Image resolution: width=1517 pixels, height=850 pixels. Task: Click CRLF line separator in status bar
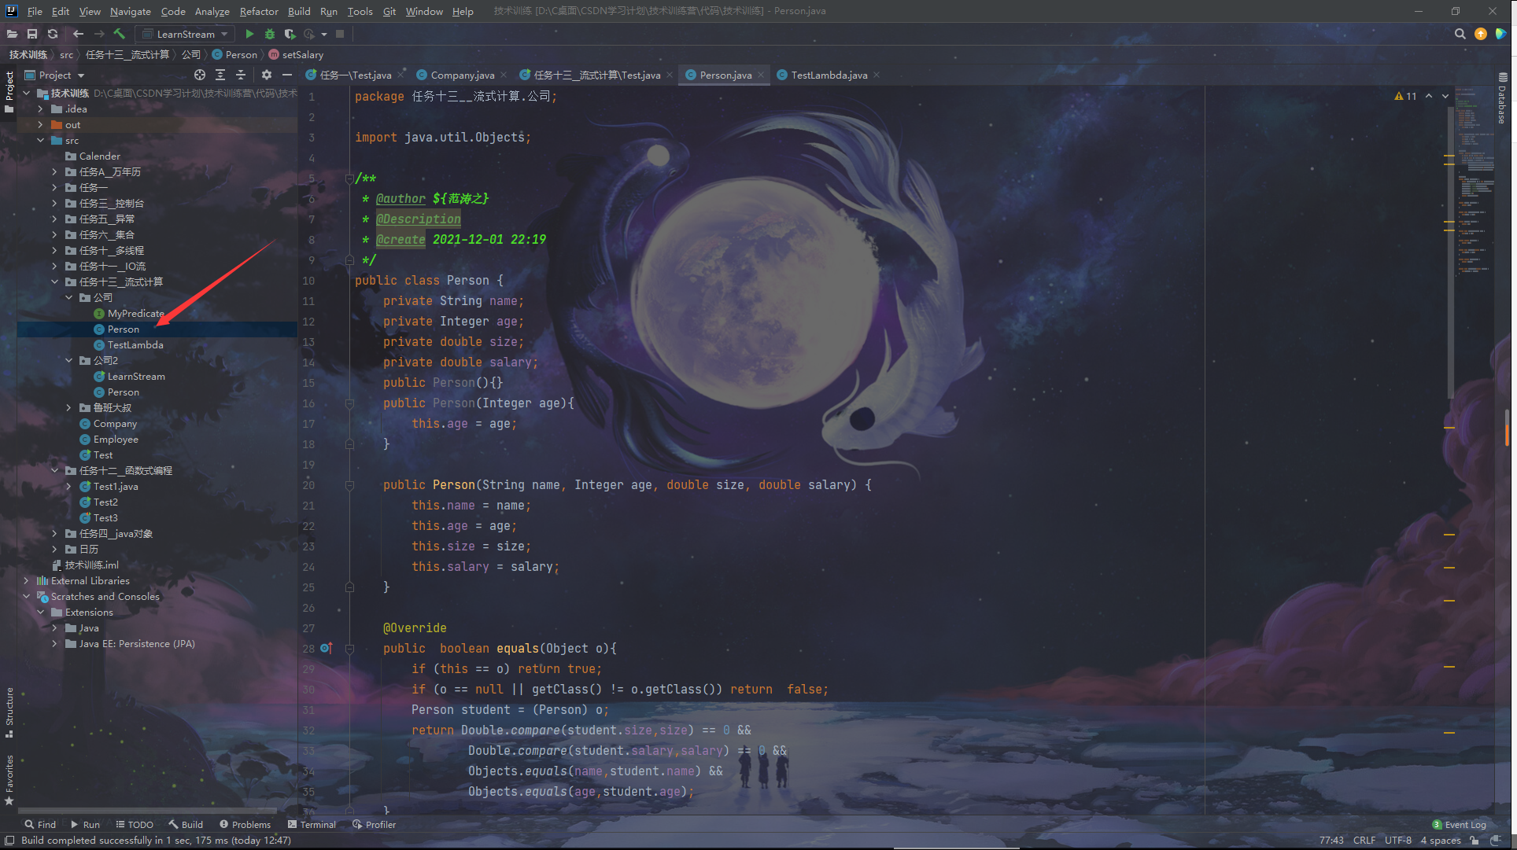[1364, 841]
